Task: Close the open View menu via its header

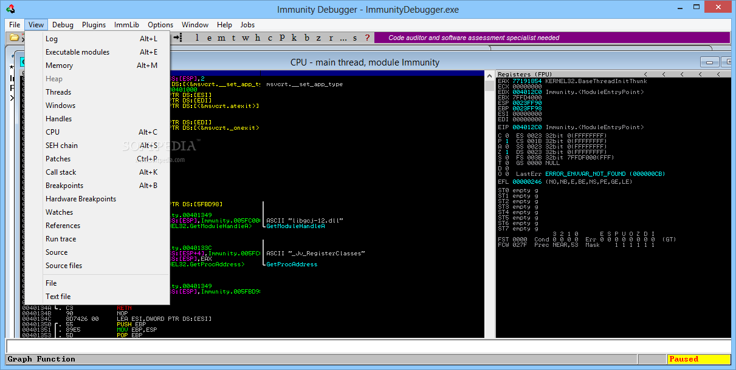Action: click(36, 25)
